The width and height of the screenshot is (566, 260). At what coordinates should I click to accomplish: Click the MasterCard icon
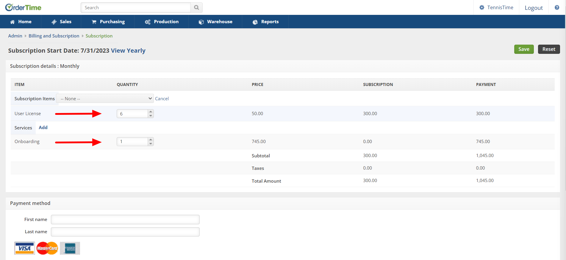47,248
